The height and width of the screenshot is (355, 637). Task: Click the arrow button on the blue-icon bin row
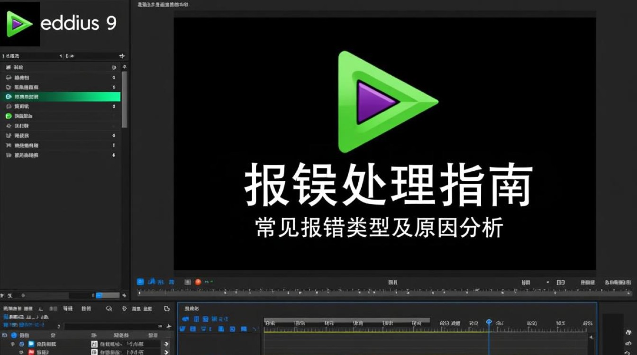click(166, 344)
